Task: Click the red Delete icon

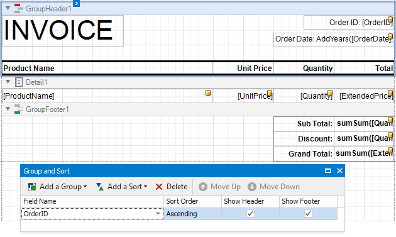Action: tap(159, 187)
